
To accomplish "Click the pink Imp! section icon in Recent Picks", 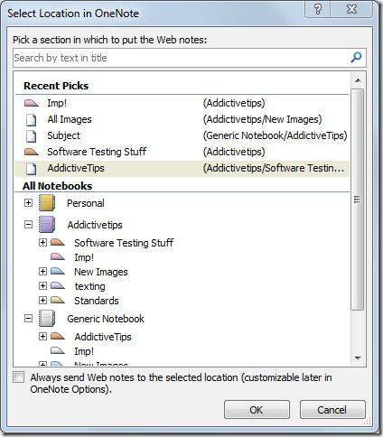I will (32, 103).
